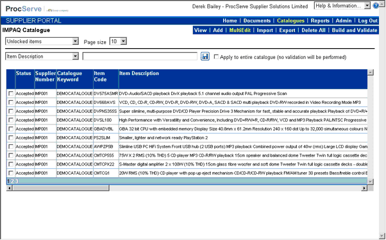Click the View catalogue action
Screen dimensions: 386x240
coord(201,30)
